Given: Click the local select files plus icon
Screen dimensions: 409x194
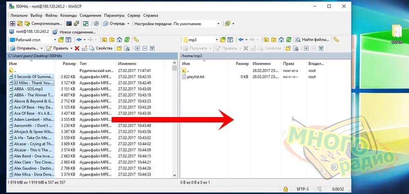Looking at the screenshot, I should pos(137,48).
